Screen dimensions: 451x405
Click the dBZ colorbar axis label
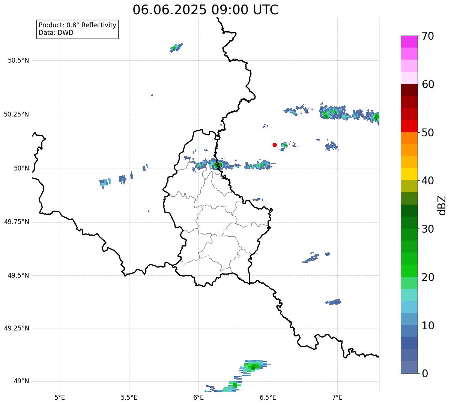[442, 205]
